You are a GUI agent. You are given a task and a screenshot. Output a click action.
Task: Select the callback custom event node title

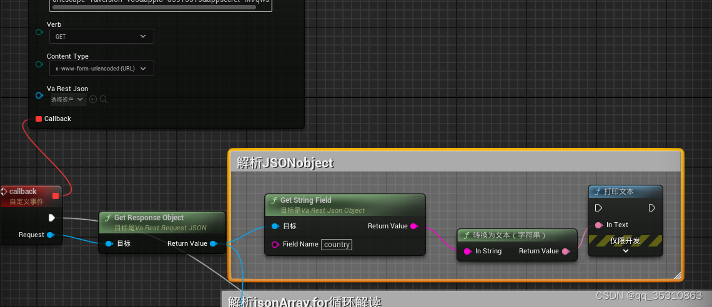(22, 192)
